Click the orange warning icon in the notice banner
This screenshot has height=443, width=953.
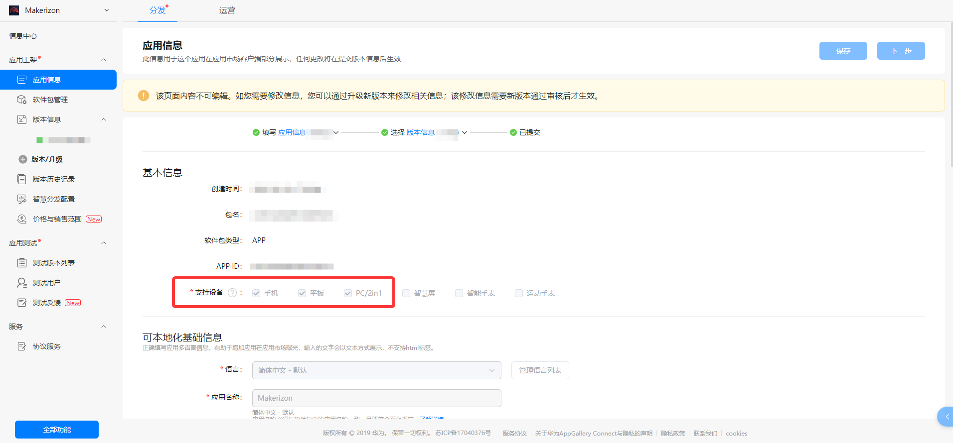tap(144, 96)
